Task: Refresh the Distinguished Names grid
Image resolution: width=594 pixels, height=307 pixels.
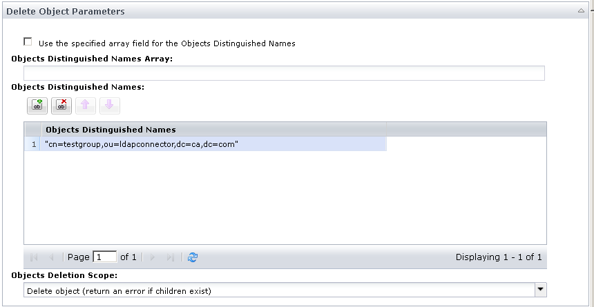Action: [x=193, y=257]
